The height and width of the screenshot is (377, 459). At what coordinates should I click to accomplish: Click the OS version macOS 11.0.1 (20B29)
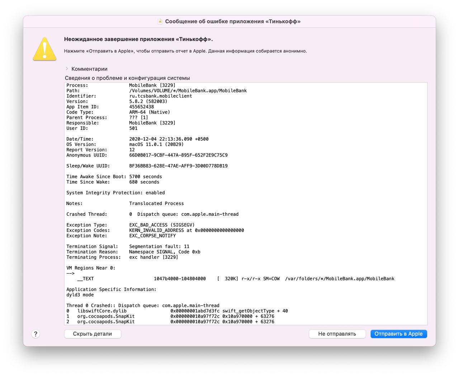pos(156,145)
